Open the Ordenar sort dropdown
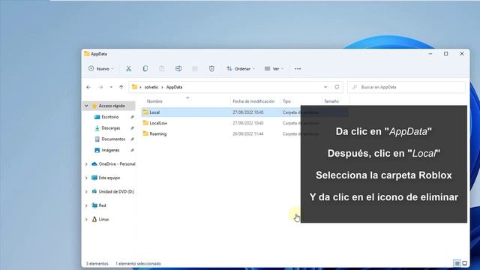 [x=241, y=68]
